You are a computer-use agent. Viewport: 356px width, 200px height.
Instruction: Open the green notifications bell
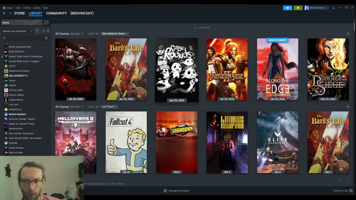pos(298,8)
